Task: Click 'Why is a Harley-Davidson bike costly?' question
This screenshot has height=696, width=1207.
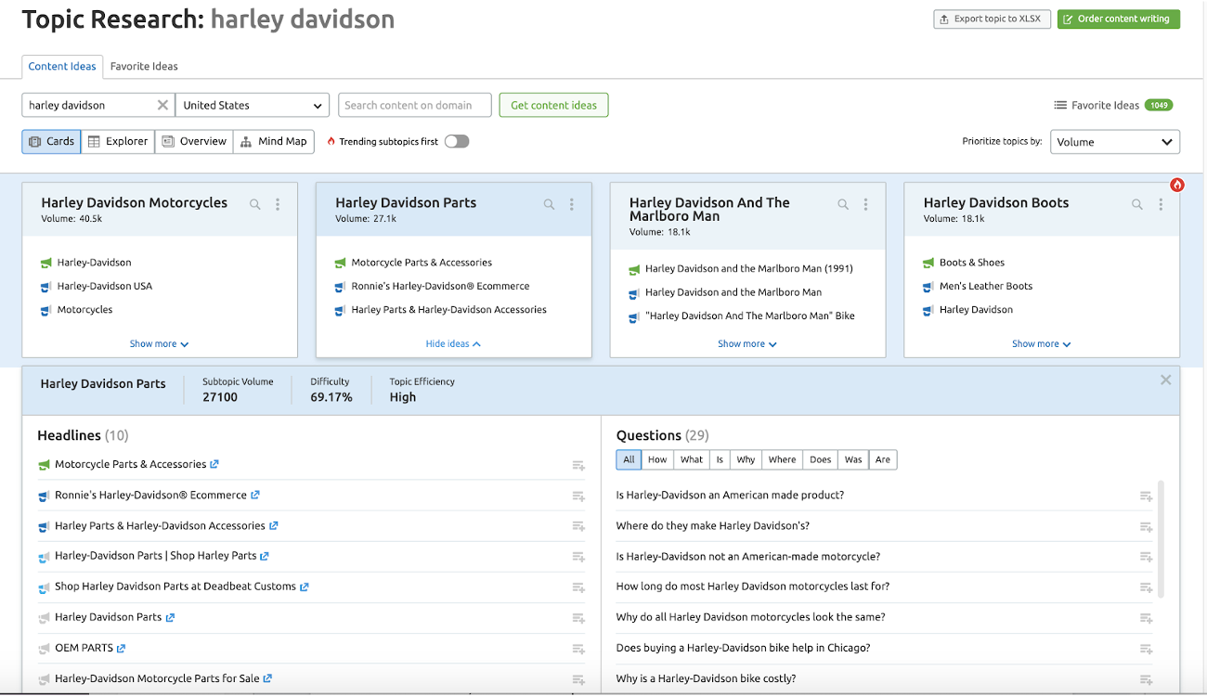Action: pyautogui.click(x=707, y=678)
